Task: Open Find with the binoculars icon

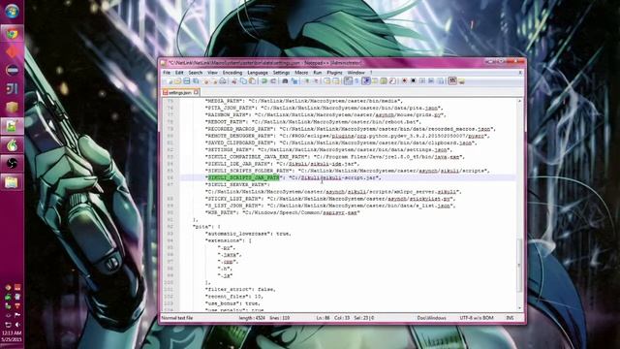Action: tap(285, 81)
